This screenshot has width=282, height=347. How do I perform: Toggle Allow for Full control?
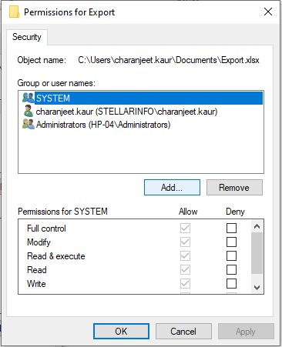coord(185,228)
